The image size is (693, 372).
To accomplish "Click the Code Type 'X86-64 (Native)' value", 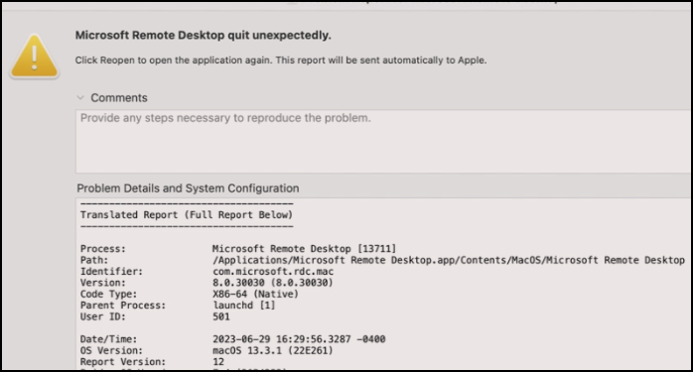I will click(x=255, y=295).
